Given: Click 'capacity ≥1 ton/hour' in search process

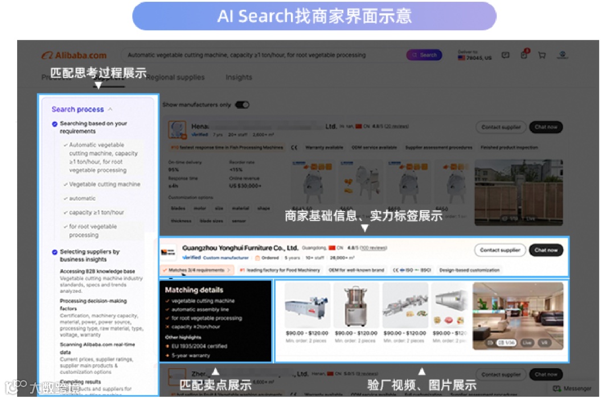Looking at the screenshot, I should [x=96, y=213].
